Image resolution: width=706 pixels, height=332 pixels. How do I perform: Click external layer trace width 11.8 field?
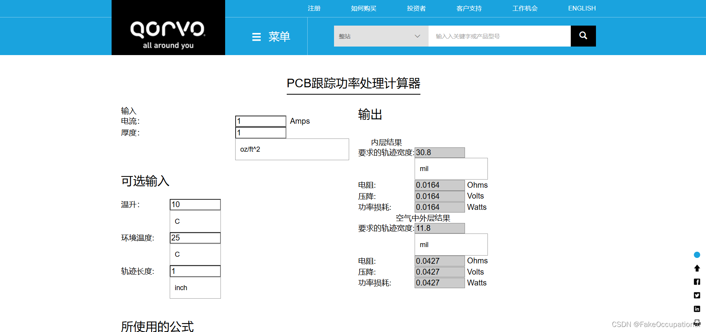click(x=440, y=228)
